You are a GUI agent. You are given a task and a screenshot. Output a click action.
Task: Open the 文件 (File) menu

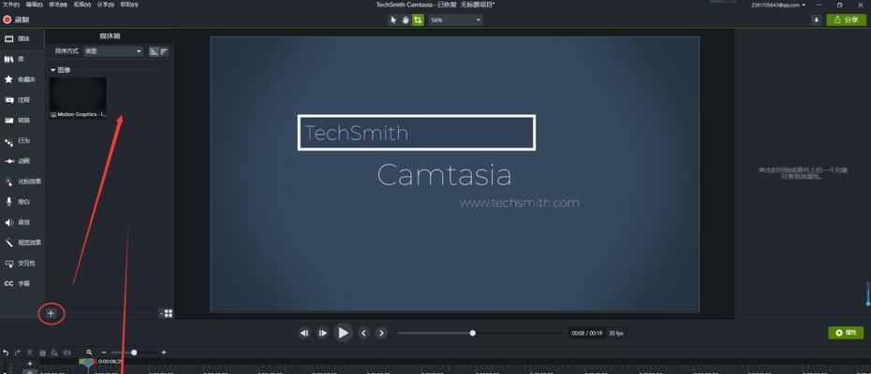tap(11, 5)
